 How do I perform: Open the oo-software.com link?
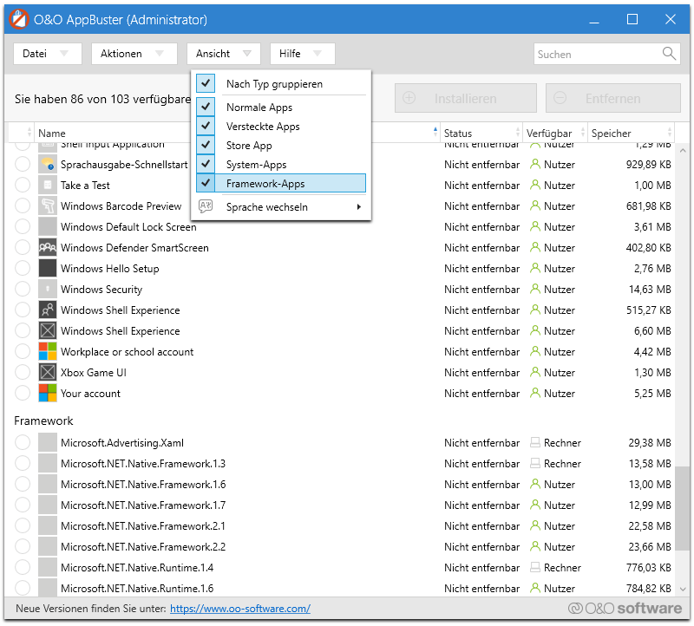240,609
